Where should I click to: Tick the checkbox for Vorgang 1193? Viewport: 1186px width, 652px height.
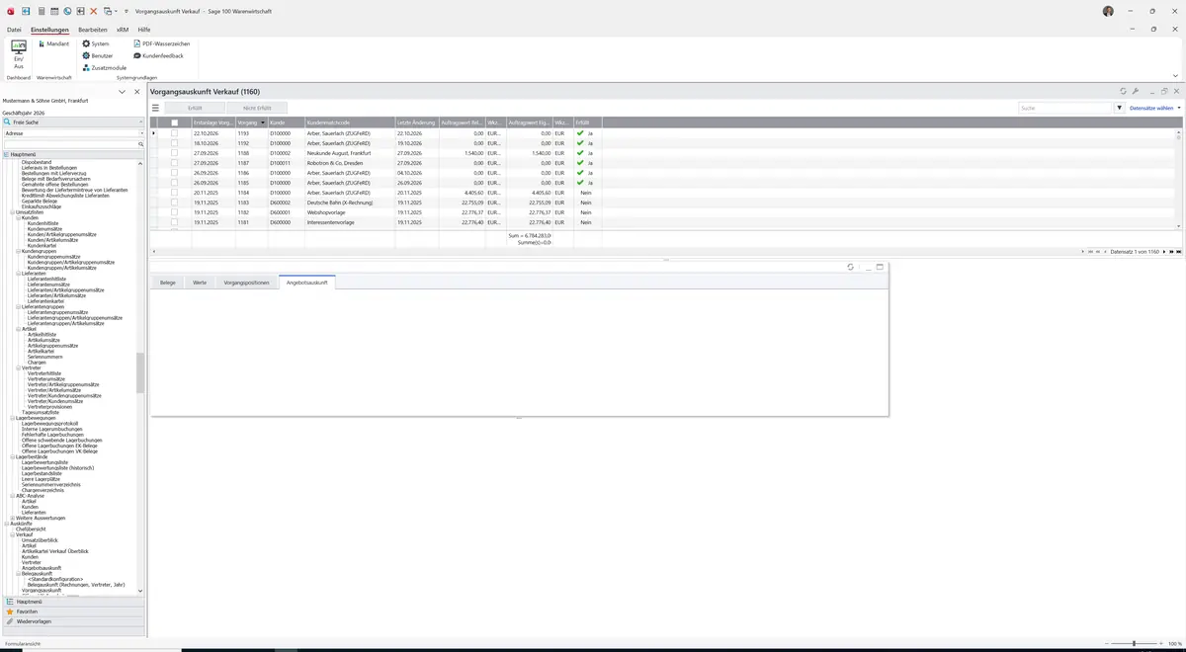(175, 133)
